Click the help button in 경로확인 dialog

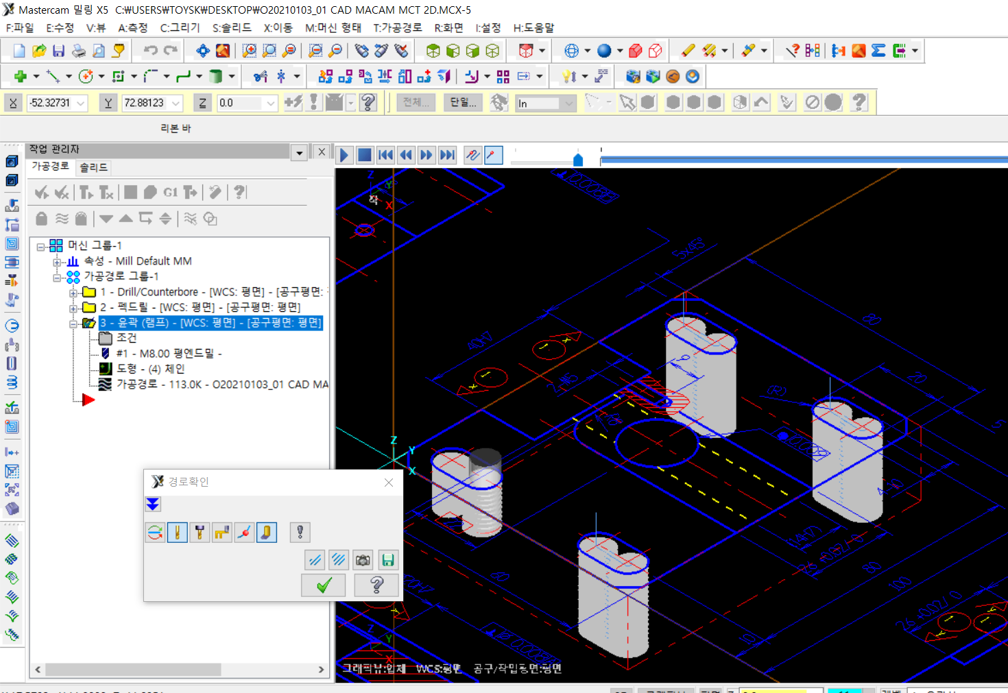point(376,585)
